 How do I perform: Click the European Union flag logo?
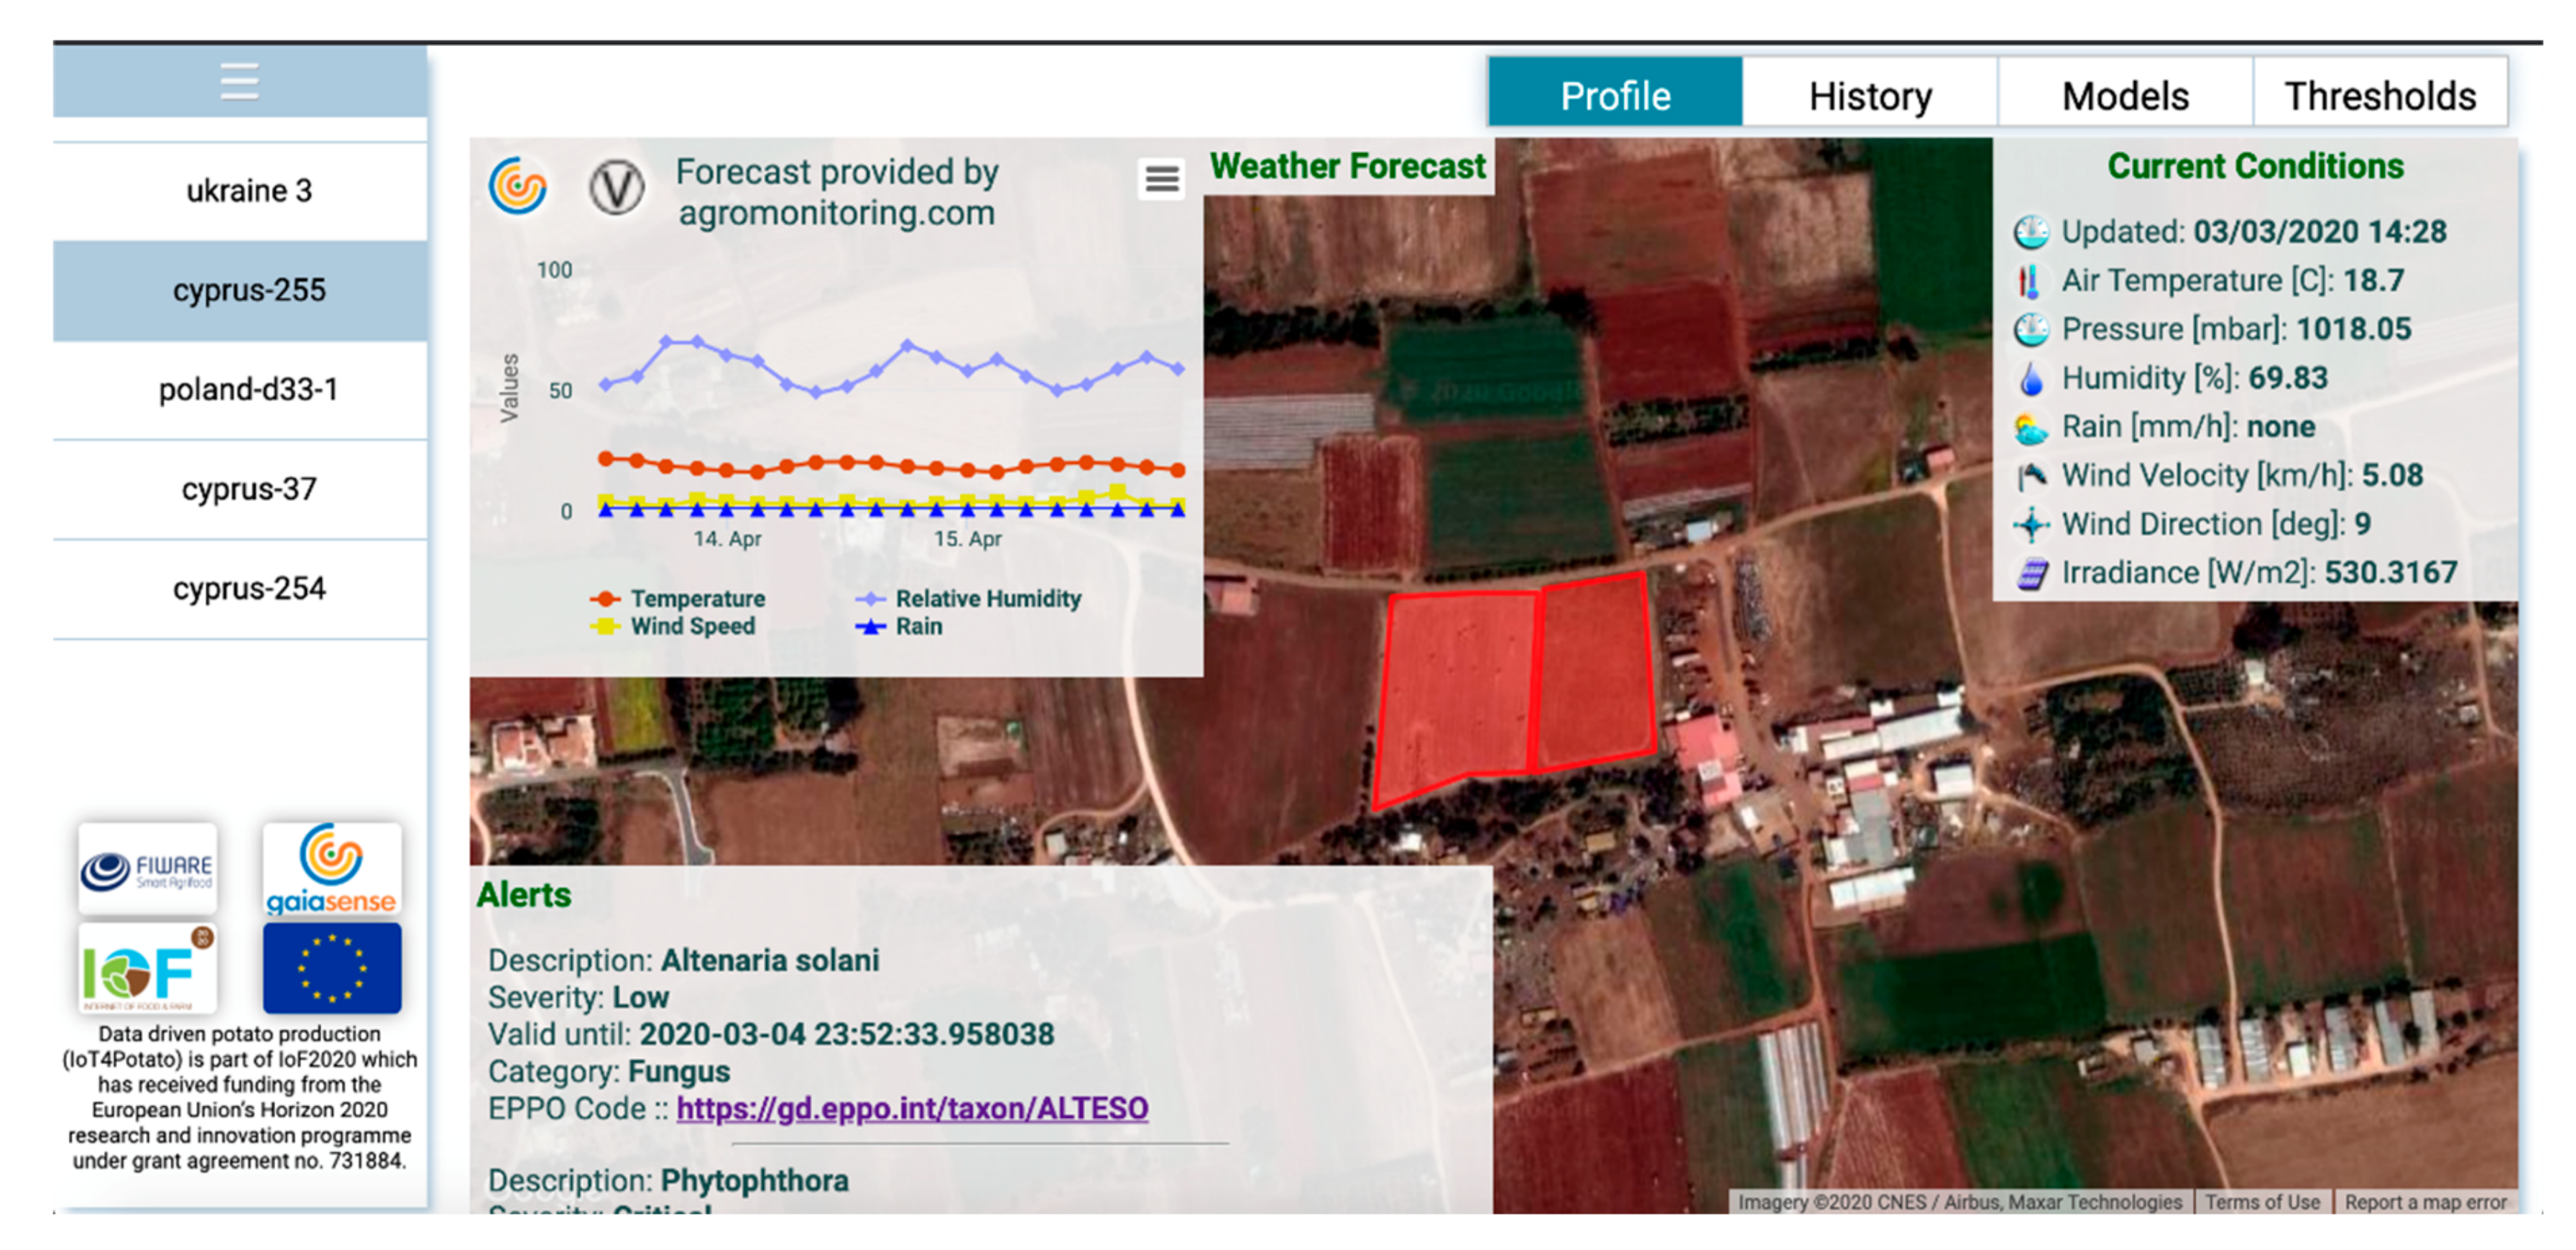[x=332, y=968]
